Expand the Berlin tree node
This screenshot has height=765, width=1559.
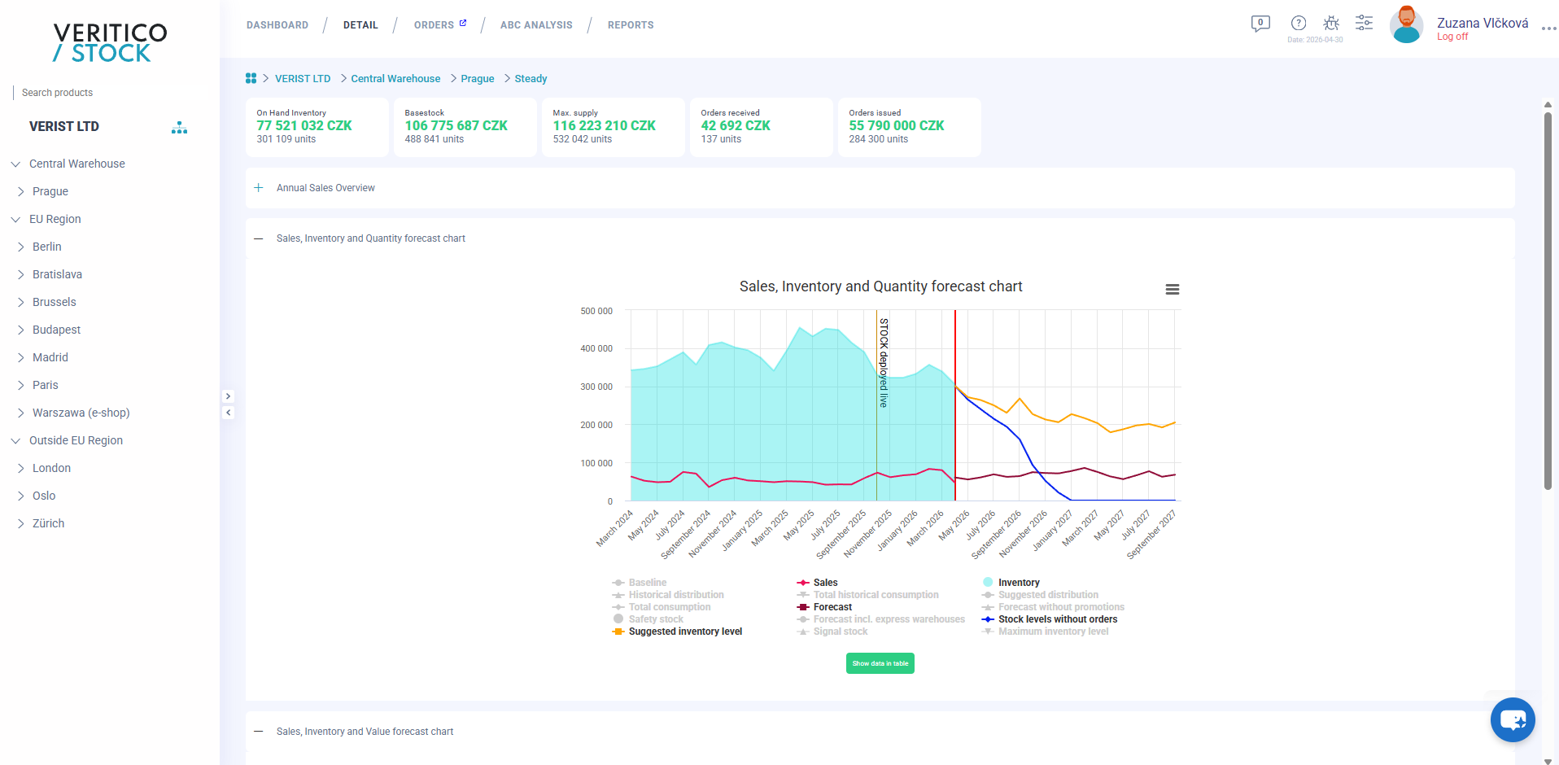click(x=21, y=247)
